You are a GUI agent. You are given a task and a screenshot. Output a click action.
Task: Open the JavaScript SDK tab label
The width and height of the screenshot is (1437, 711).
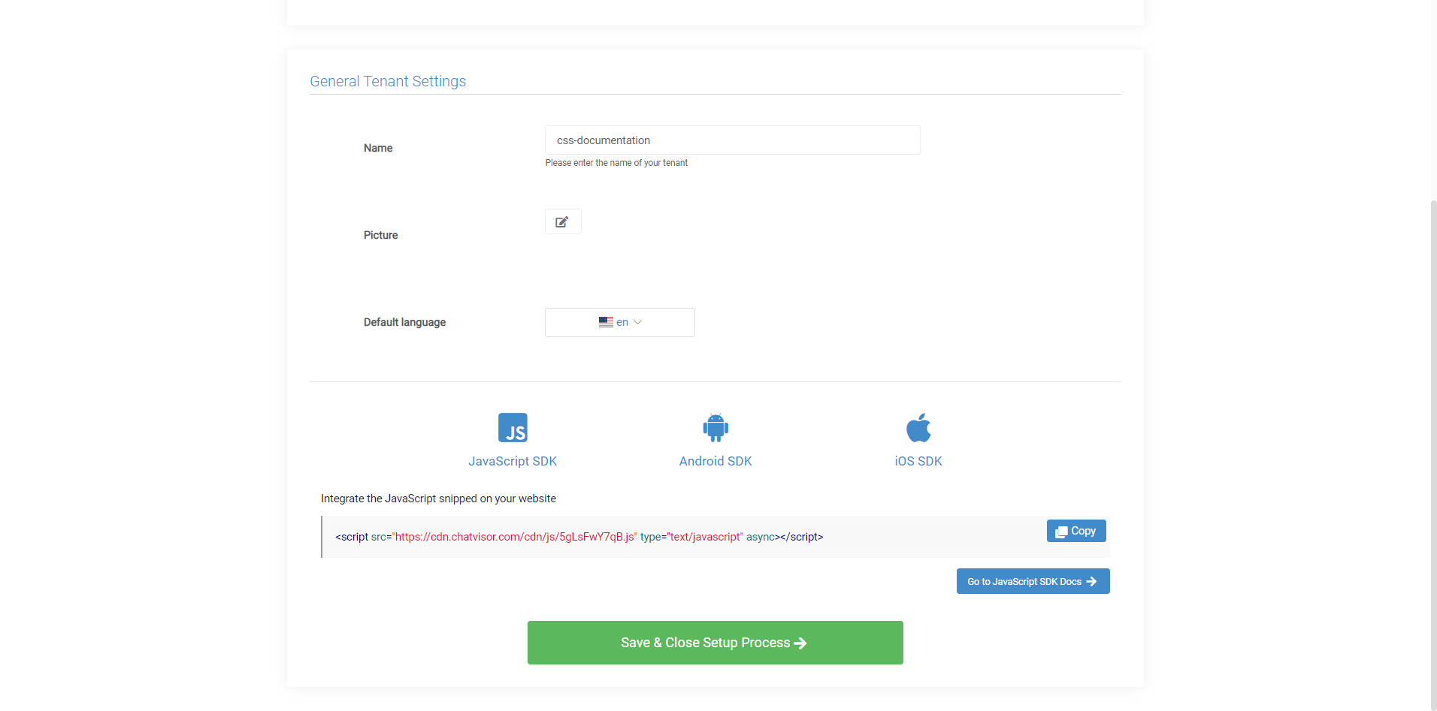pyautogui.click(x=513, y=461)
